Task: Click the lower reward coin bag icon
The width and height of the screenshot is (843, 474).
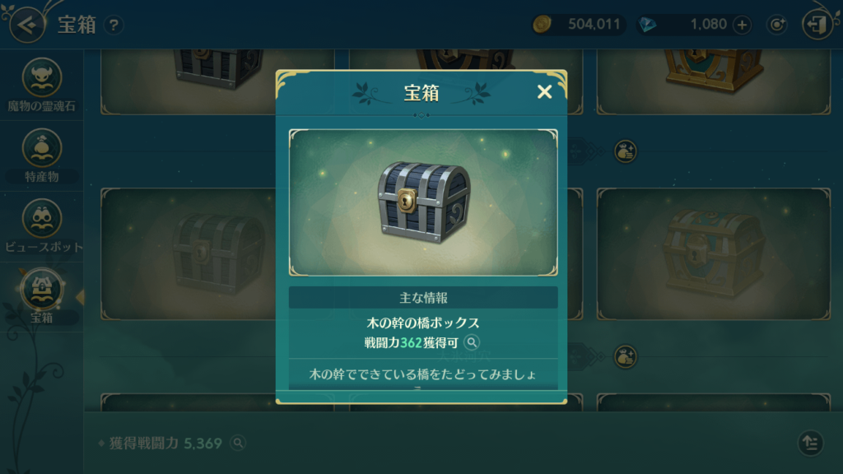Action: click(626, 357)
